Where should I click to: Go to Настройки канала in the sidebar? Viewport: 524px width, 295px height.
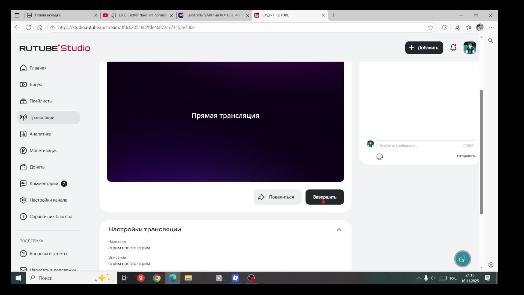point(48,200)
